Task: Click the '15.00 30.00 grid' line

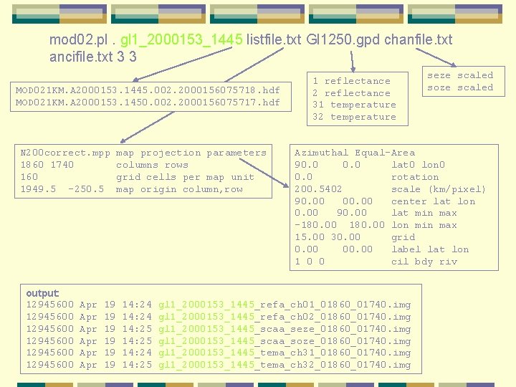Action: point(355,237)
